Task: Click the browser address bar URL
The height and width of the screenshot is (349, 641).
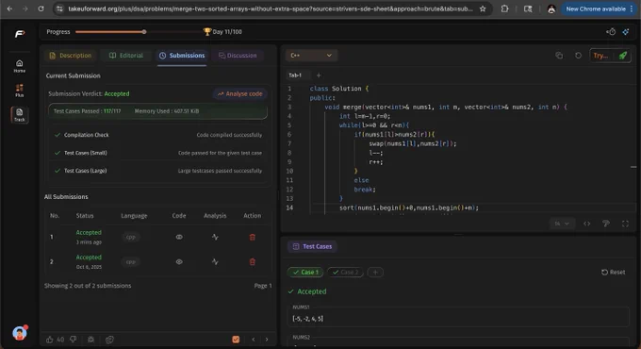Action: (271, 8)
